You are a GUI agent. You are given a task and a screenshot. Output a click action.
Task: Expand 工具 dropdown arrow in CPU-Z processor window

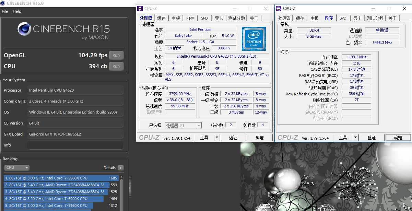point(217,138)
